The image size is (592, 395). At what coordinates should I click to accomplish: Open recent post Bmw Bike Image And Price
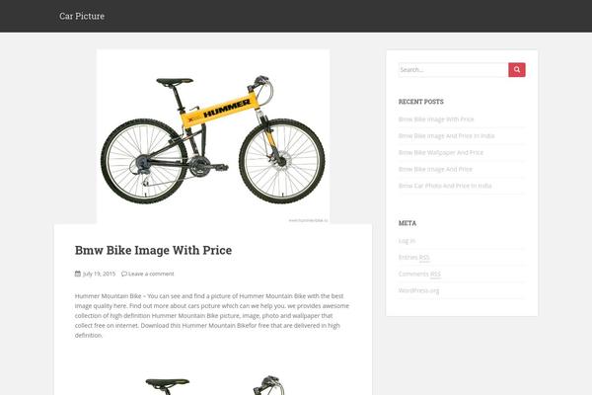[x=435, y=169]
